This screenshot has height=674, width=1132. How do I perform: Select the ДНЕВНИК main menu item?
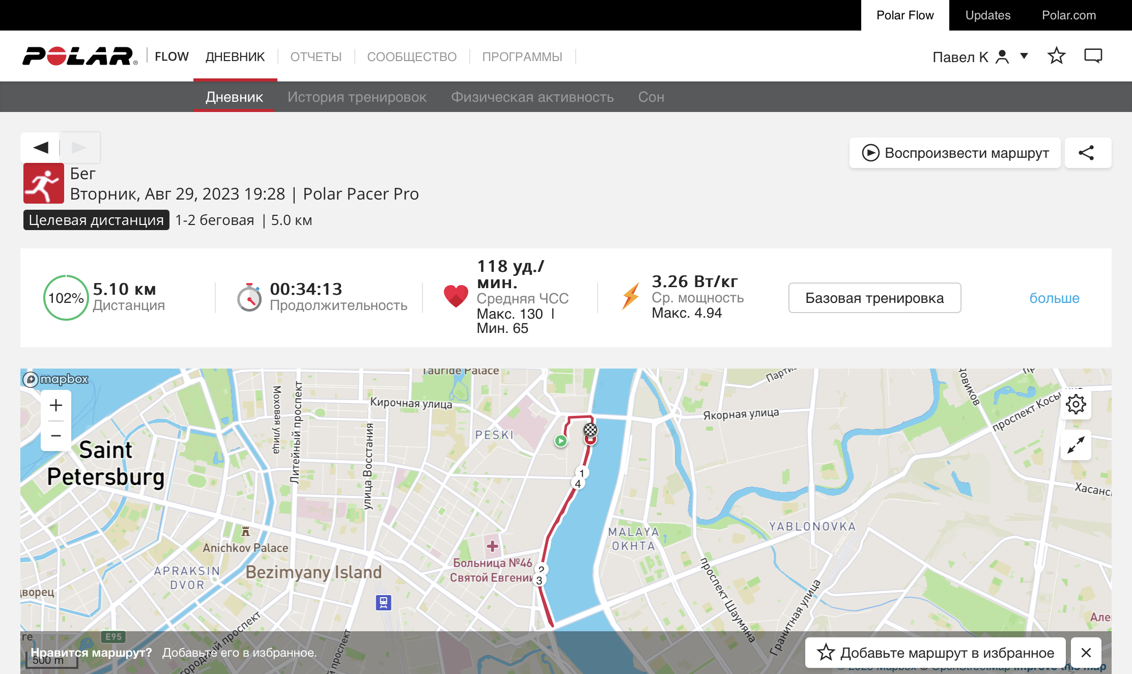235,57
